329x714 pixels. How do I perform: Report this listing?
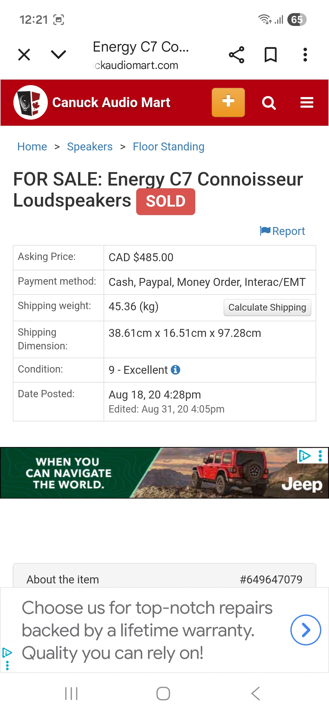point(282,231)
